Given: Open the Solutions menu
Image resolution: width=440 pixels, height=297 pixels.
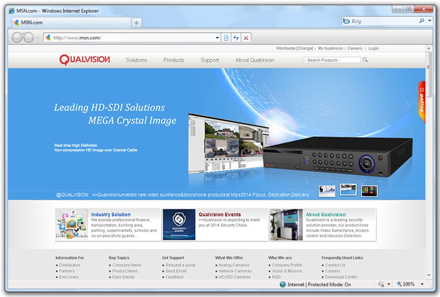Looking at the screenshot, I should [137, 60].
